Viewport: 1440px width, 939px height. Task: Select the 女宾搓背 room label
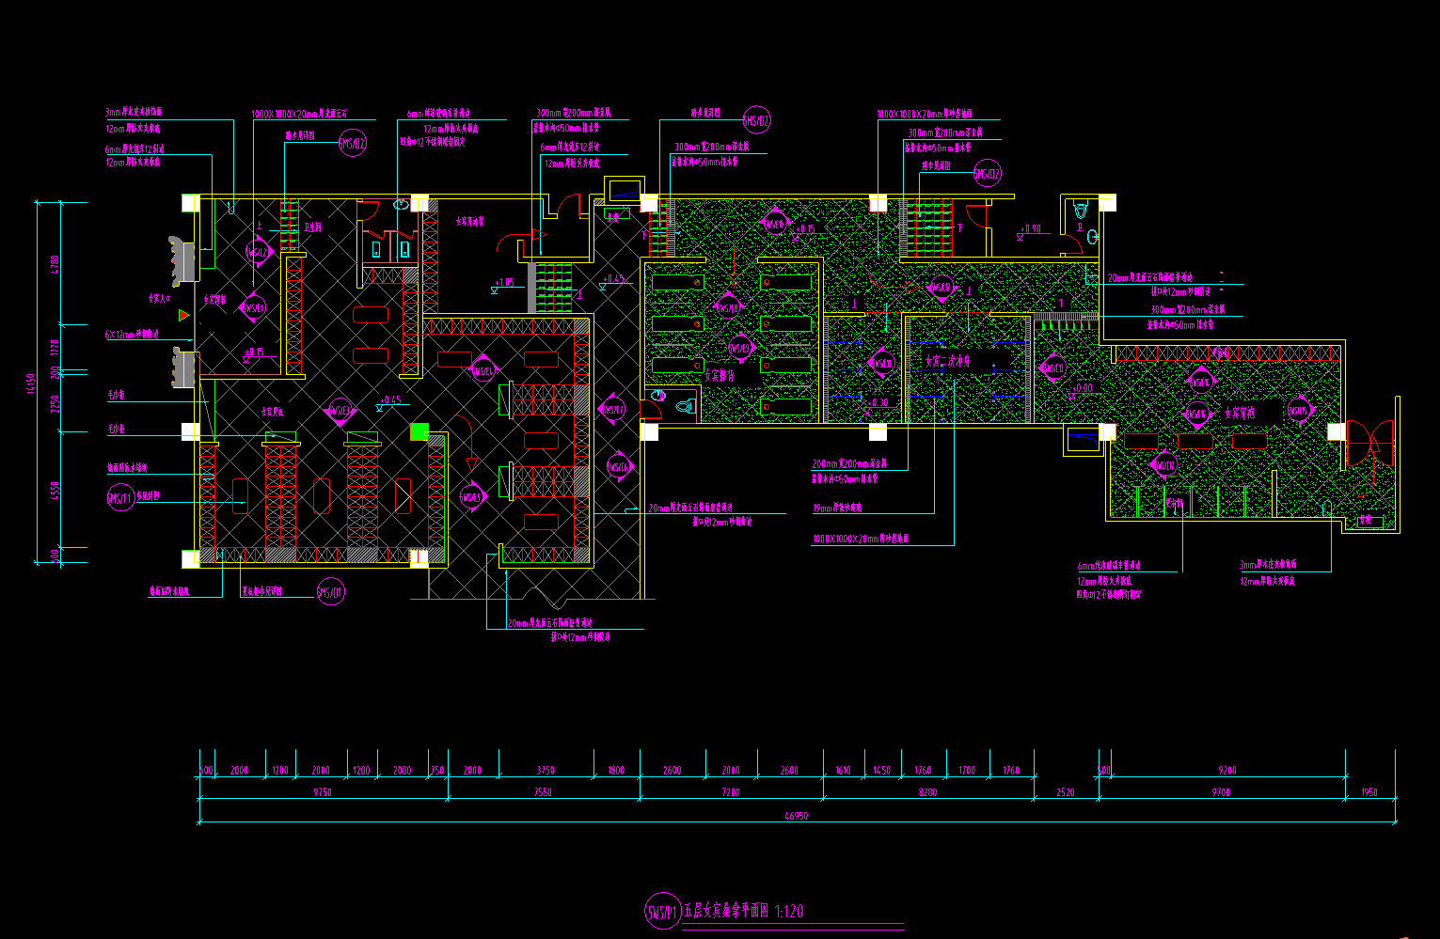(x=720, y=373)
